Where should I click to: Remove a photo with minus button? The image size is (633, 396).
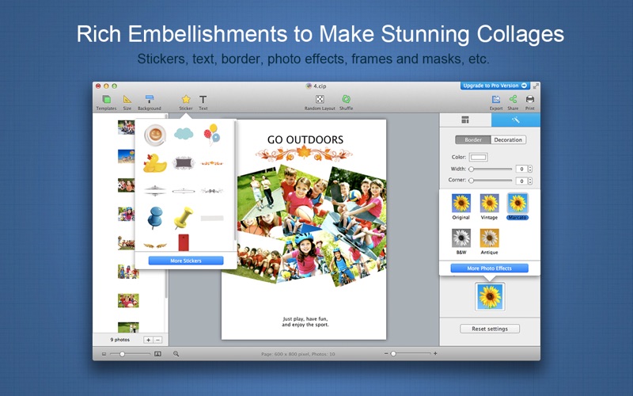pos(157,340)
